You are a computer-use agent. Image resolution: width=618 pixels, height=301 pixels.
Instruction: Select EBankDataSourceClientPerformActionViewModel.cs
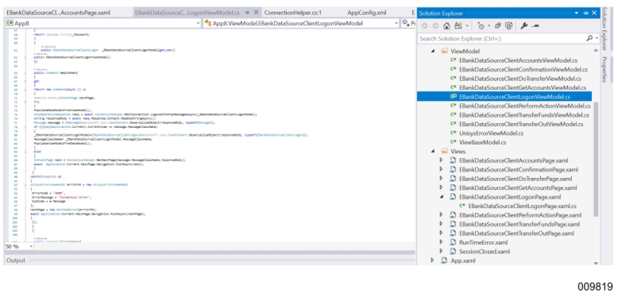point(524,106)
